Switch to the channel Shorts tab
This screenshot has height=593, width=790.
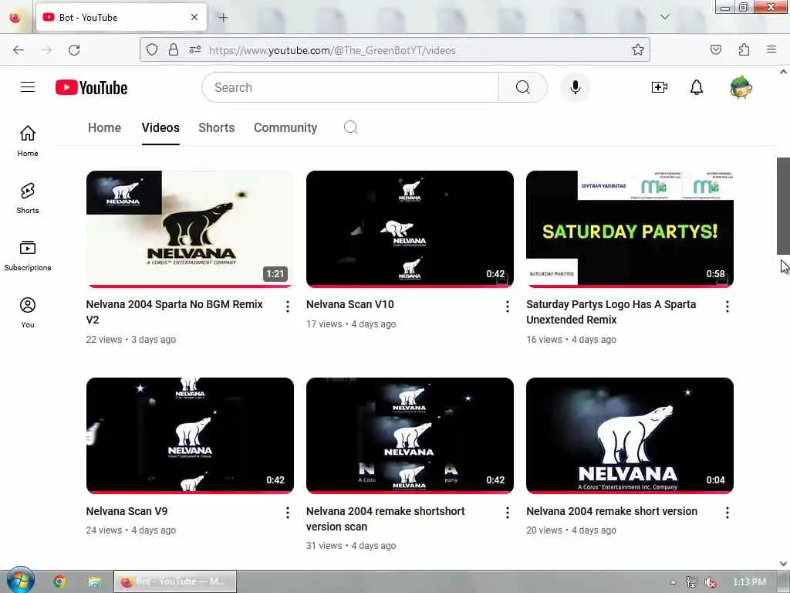pos(217,127)
